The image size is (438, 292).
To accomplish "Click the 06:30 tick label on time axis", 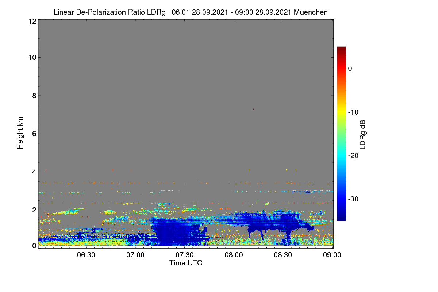I will [x=86, y=255].
